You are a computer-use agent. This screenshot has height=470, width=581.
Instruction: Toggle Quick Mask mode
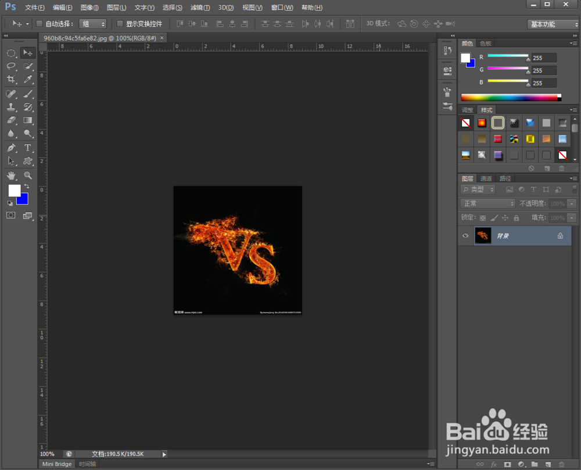pyautogui.click(x=10, y=215)
